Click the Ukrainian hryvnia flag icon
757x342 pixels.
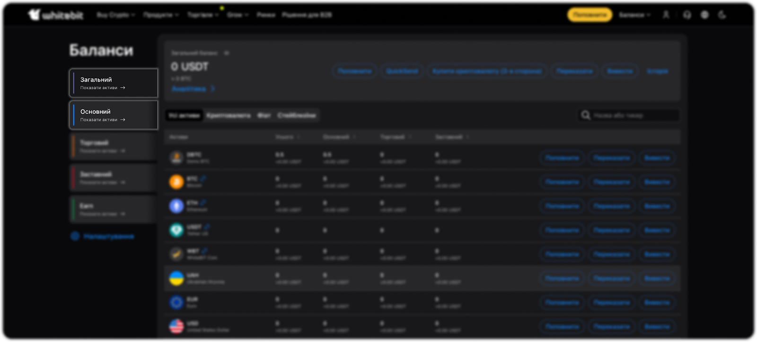176,278
